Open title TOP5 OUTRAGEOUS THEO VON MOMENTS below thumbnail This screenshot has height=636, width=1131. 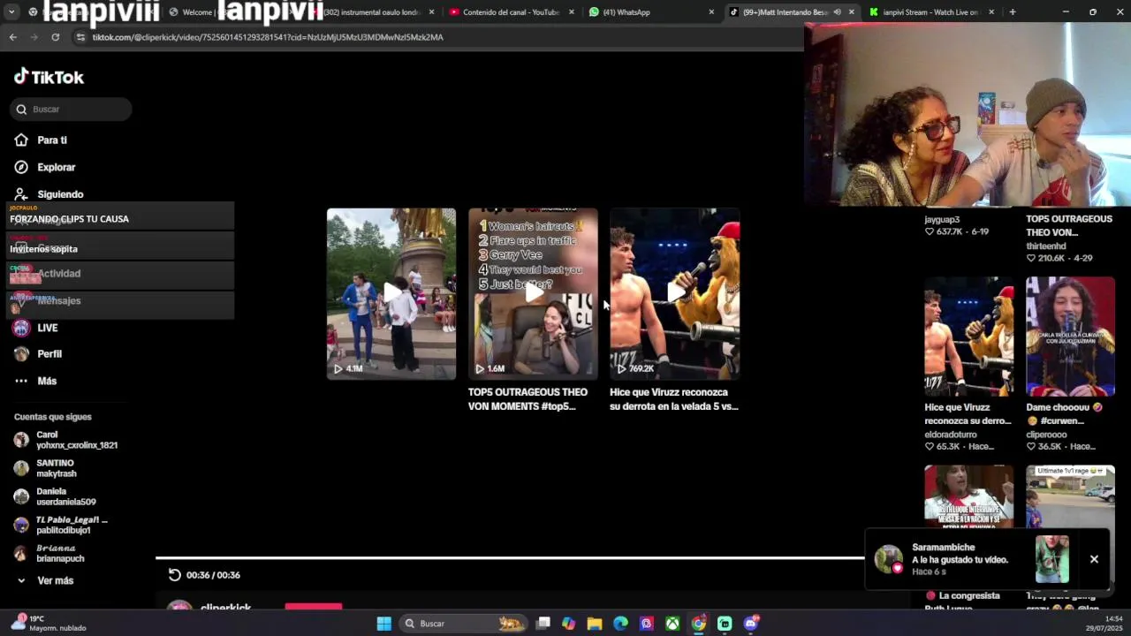point(528,399)
